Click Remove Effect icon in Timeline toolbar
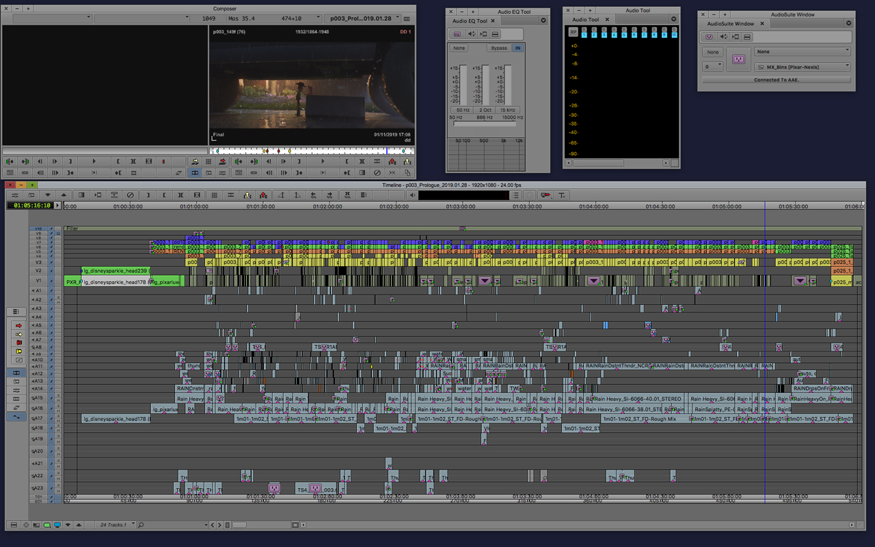 point(130,195)
